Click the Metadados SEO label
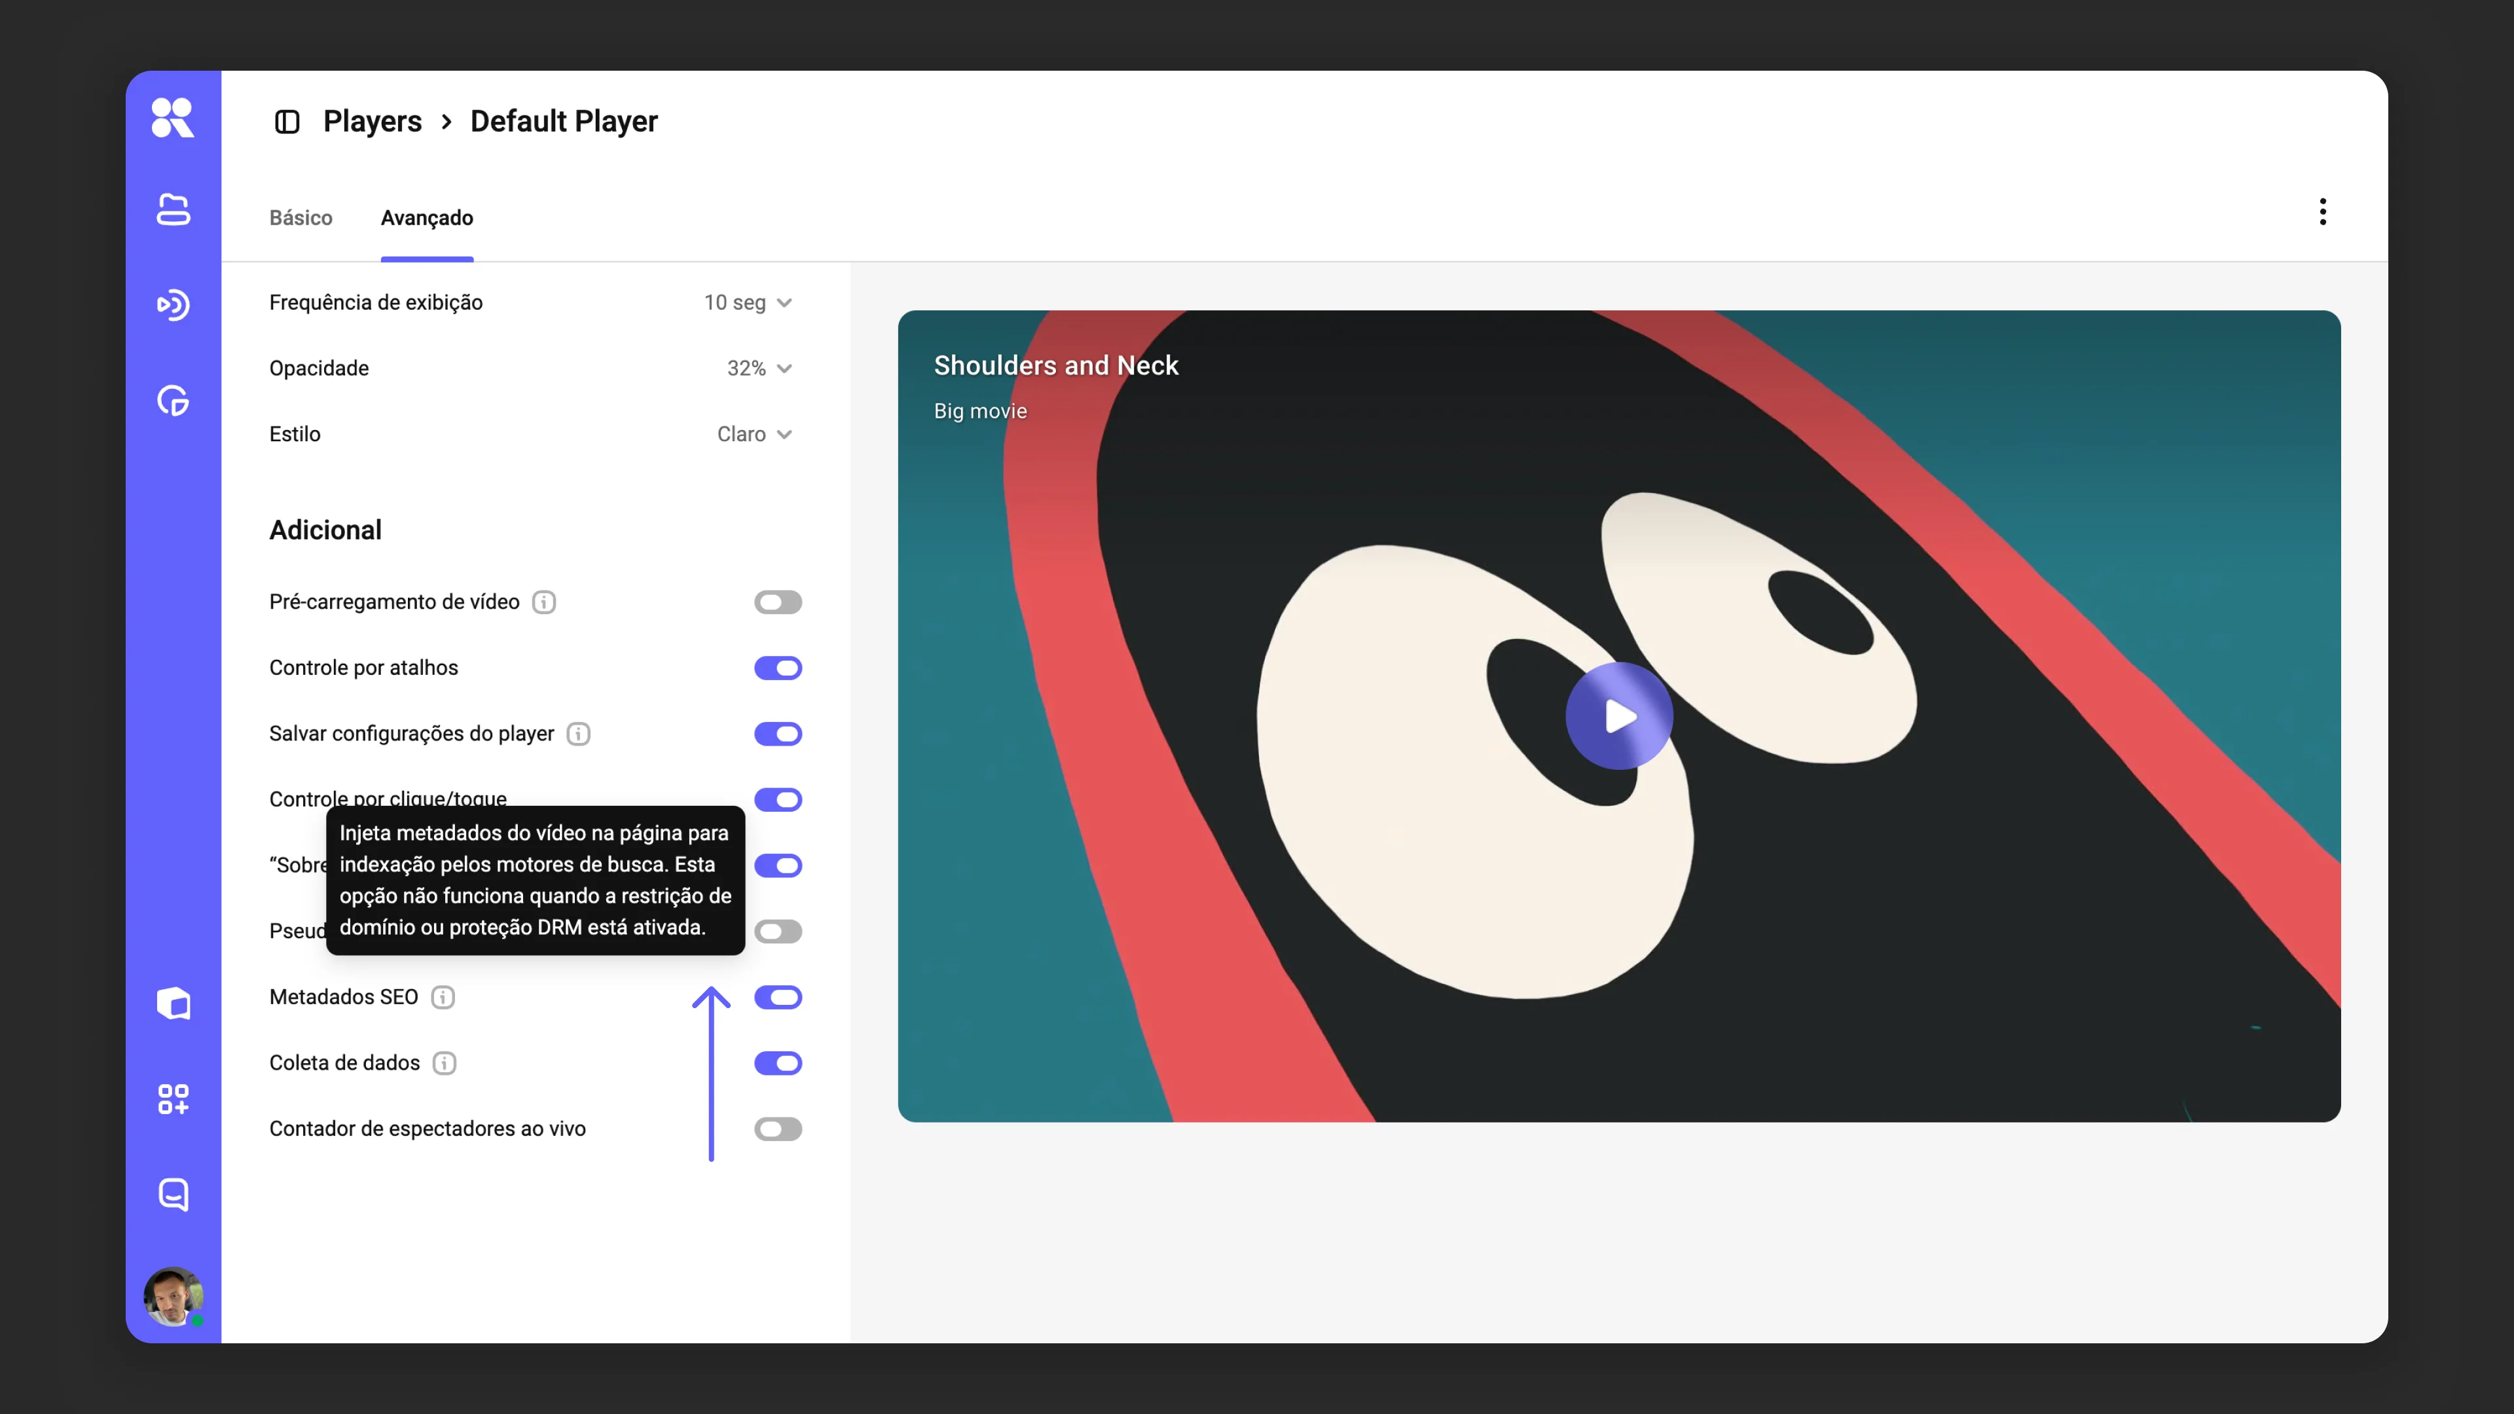Viewport: 2514px width, 1414px height. click(x=344, y=997)
